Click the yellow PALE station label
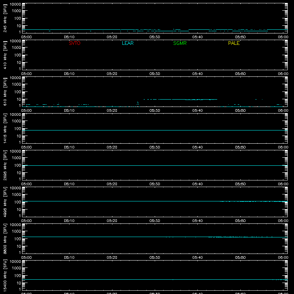Screen dimensions: 294x294 pos(234,43)
